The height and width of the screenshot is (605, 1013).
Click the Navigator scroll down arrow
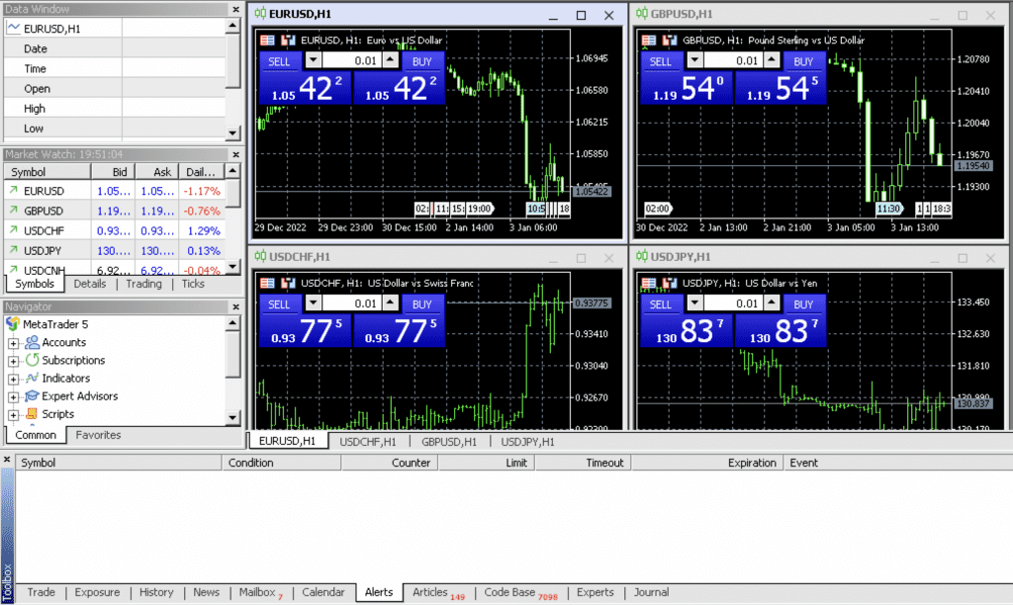click(x=233, y=418)
